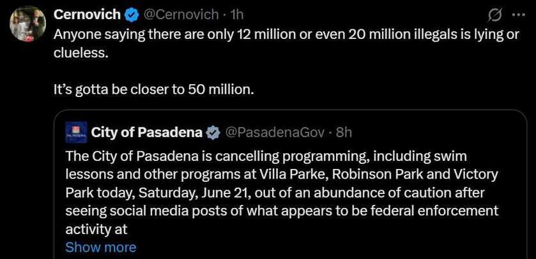Viewport: 536px width, 259px height.
Task: Open the three-dot more options menu
Action: click(520, 15)
